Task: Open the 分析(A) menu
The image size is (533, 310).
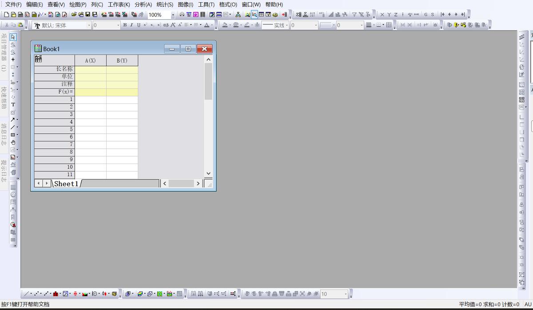Action: click(x=143, y=4)
